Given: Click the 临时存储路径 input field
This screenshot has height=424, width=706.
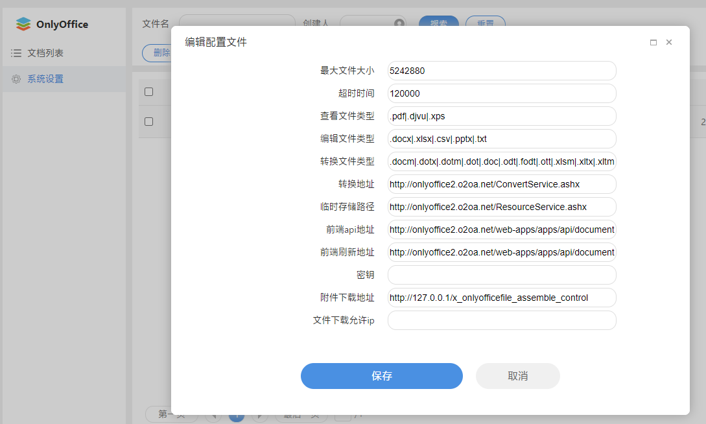Looking at the screenshot, I should point(501,207).
